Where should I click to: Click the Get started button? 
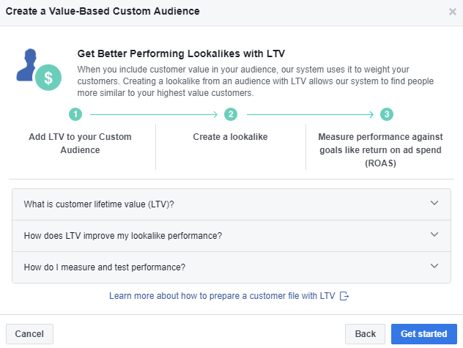[424, 334]
